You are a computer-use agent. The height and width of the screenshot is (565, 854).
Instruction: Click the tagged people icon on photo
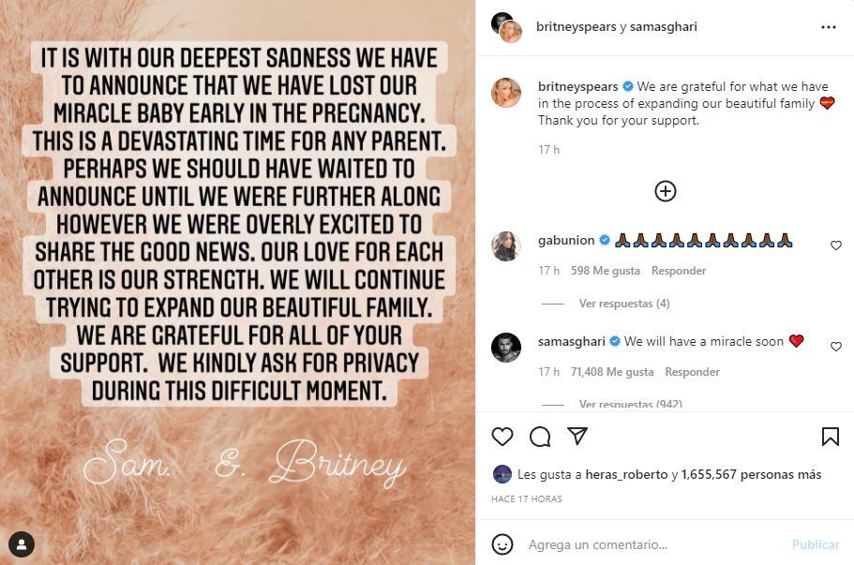[21, 543]
